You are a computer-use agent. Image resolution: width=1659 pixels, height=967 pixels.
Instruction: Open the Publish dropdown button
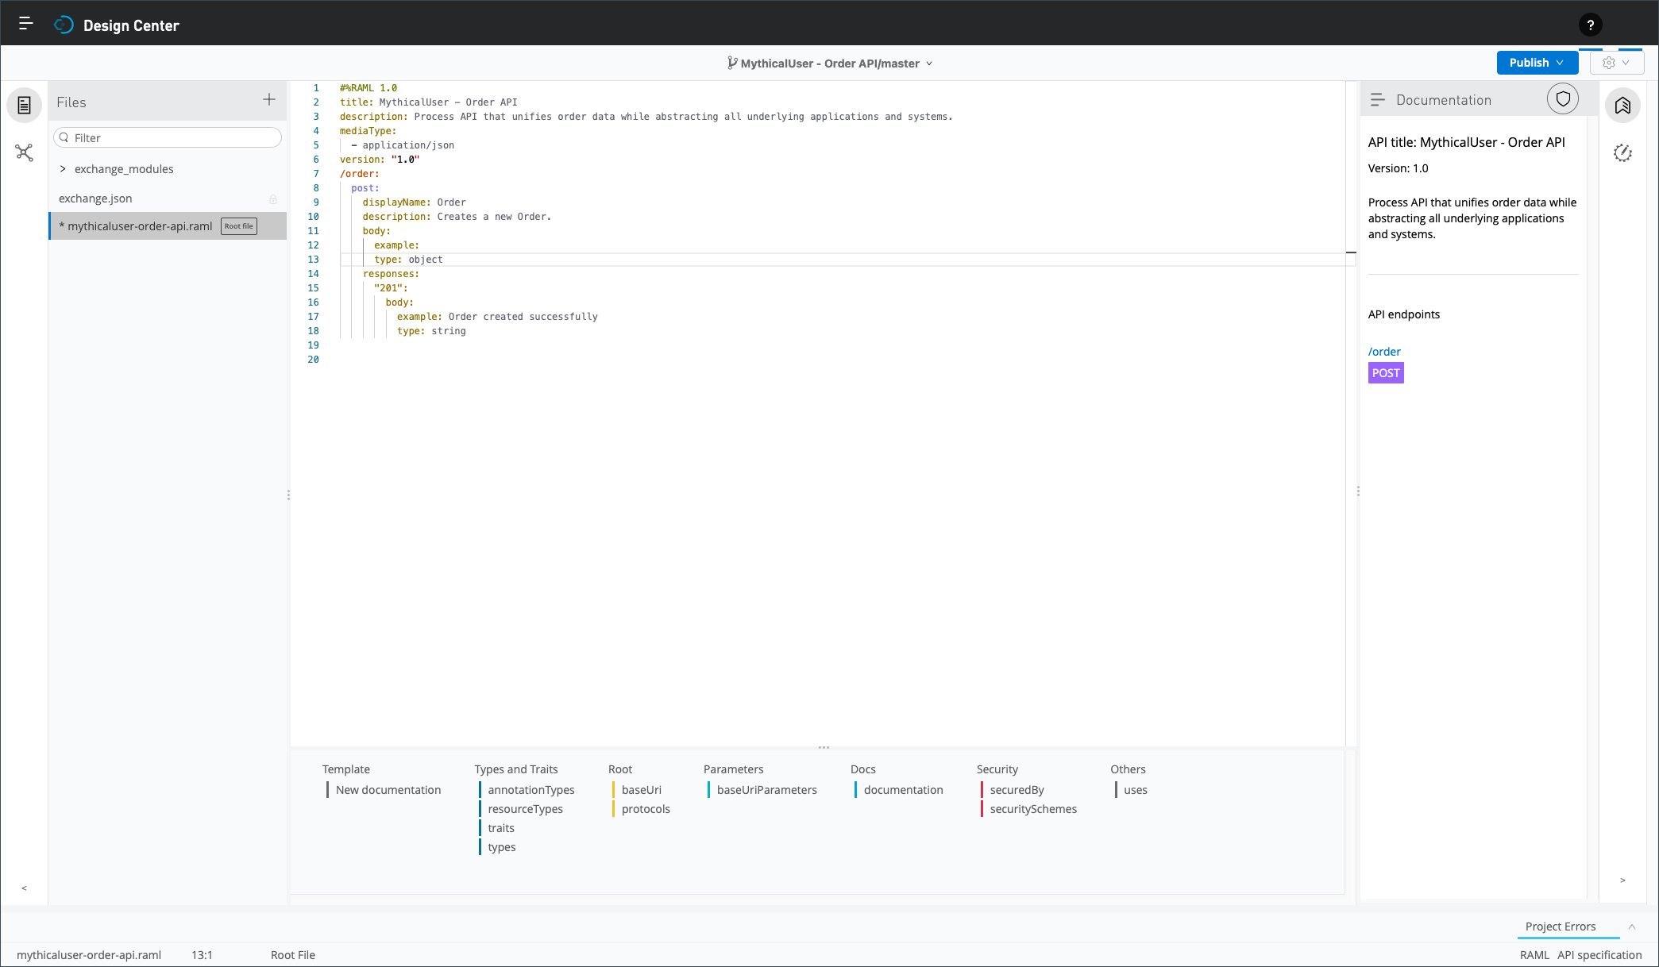click(x=1537, y=63)
